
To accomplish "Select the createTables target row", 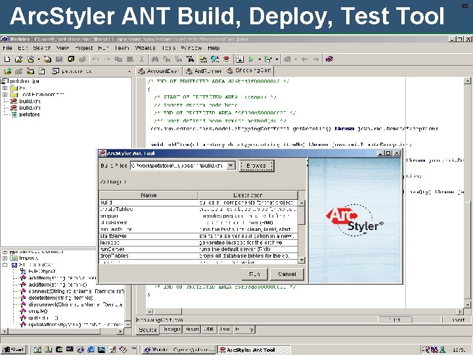I will coord(198,209).
